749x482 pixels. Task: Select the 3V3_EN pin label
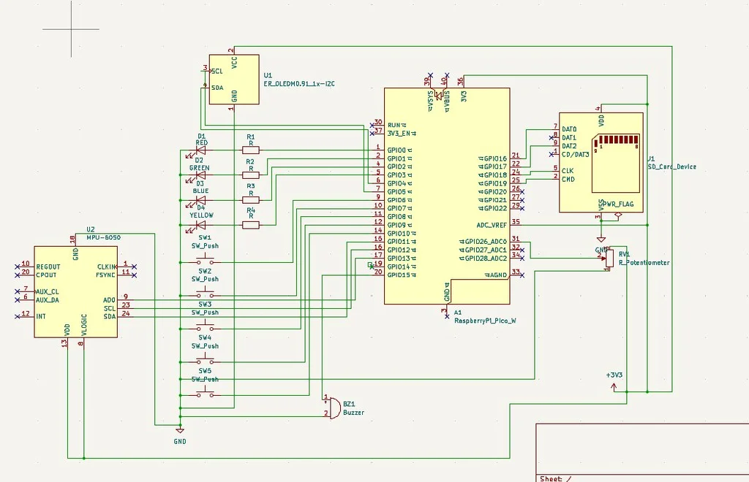(x=399, y=134)
